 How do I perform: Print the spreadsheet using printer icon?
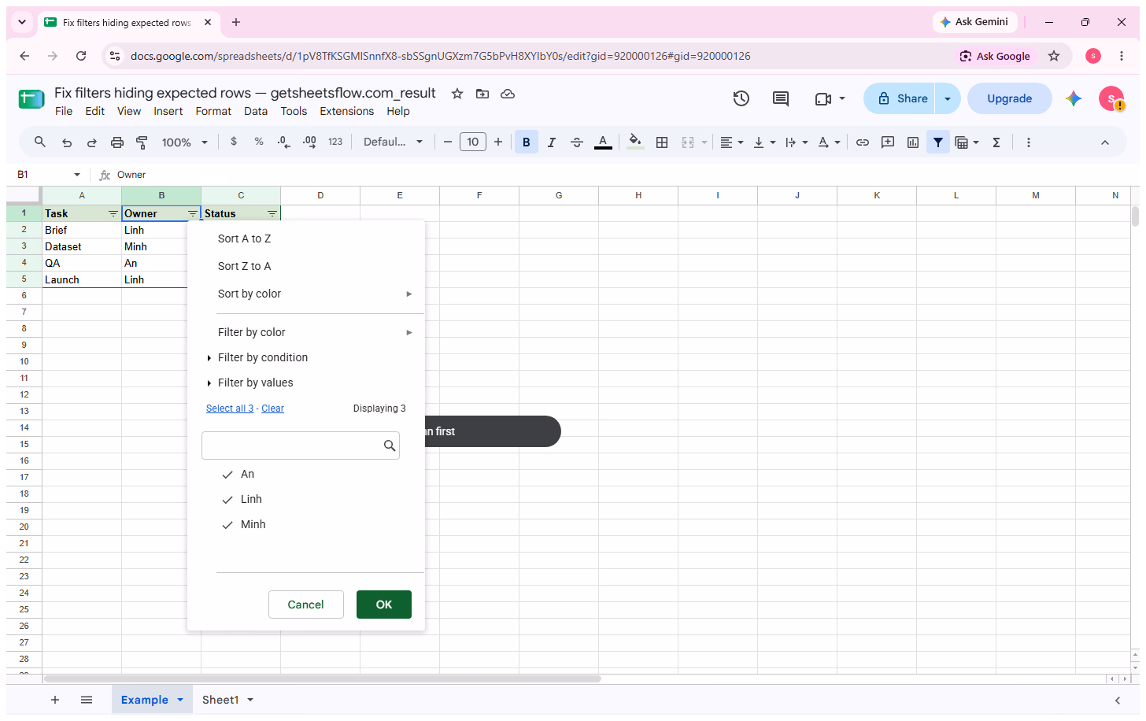coord(117,142)
